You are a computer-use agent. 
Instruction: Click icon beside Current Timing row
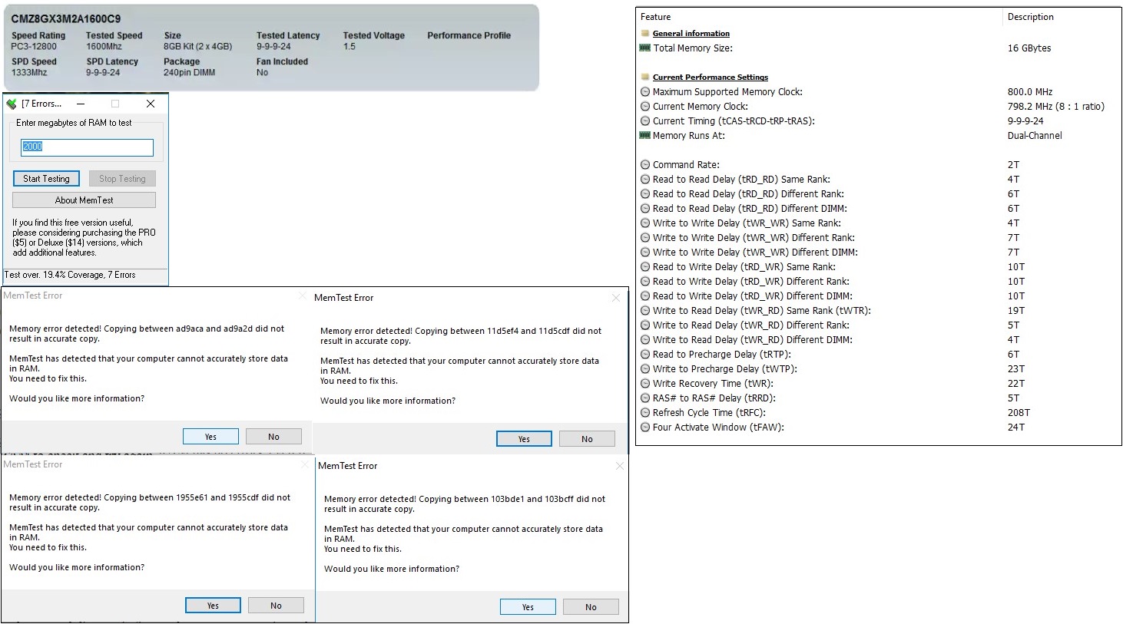point(645,121)
